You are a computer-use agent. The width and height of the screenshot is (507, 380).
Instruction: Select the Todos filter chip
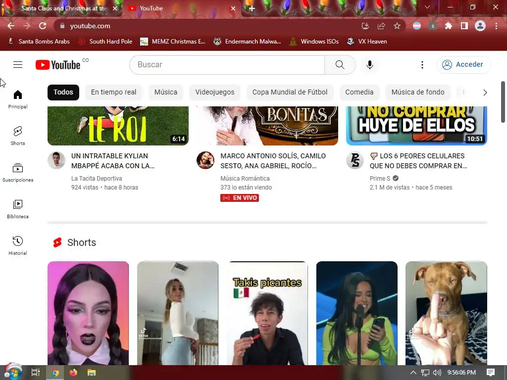tap(63, 92)
